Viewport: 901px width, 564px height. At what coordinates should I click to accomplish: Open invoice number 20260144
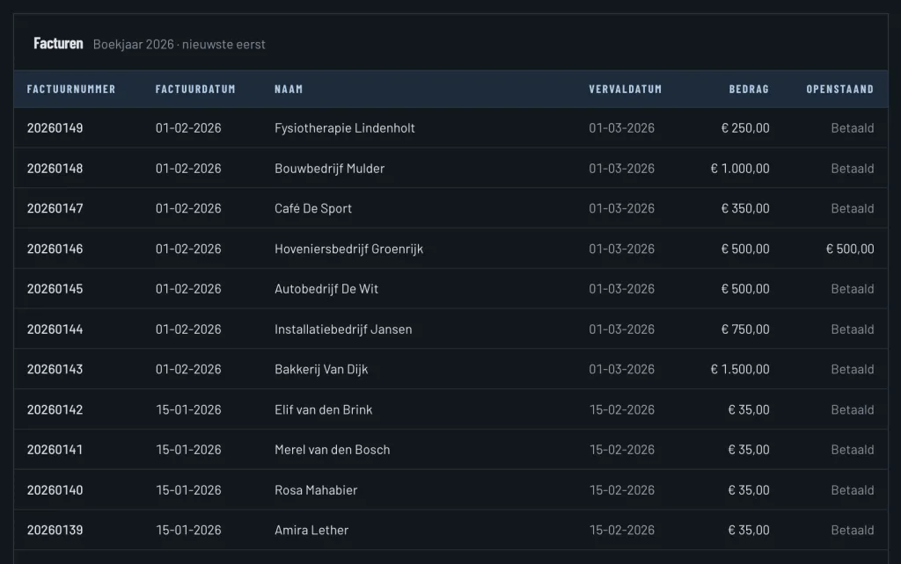click(55, 329)
